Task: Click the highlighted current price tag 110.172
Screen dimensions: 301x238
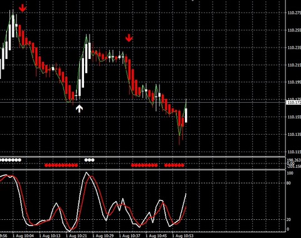Action: 293,102
